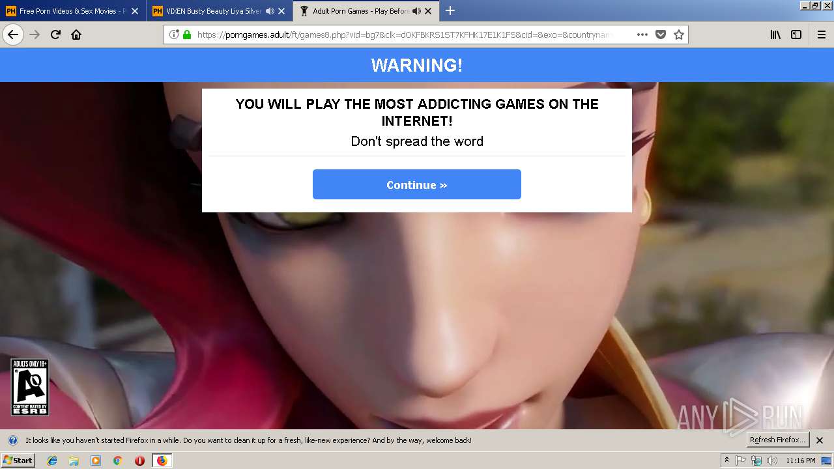Viewport: 834px width, 469px height.
Task: Mute the VIXEN tab audio
Action: (x=270, y=11)
